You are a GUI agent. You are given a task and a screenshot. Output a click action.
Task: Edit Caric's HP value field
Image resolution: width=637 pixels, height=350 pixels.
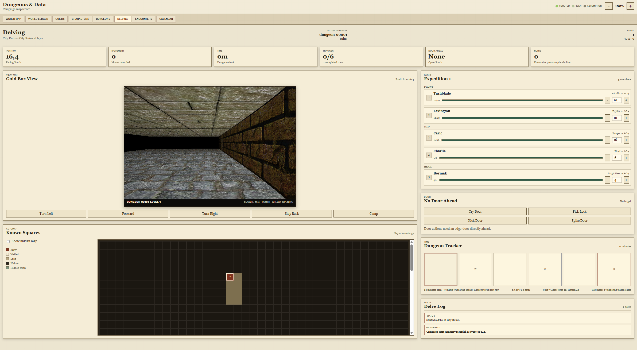click(617, 140)
